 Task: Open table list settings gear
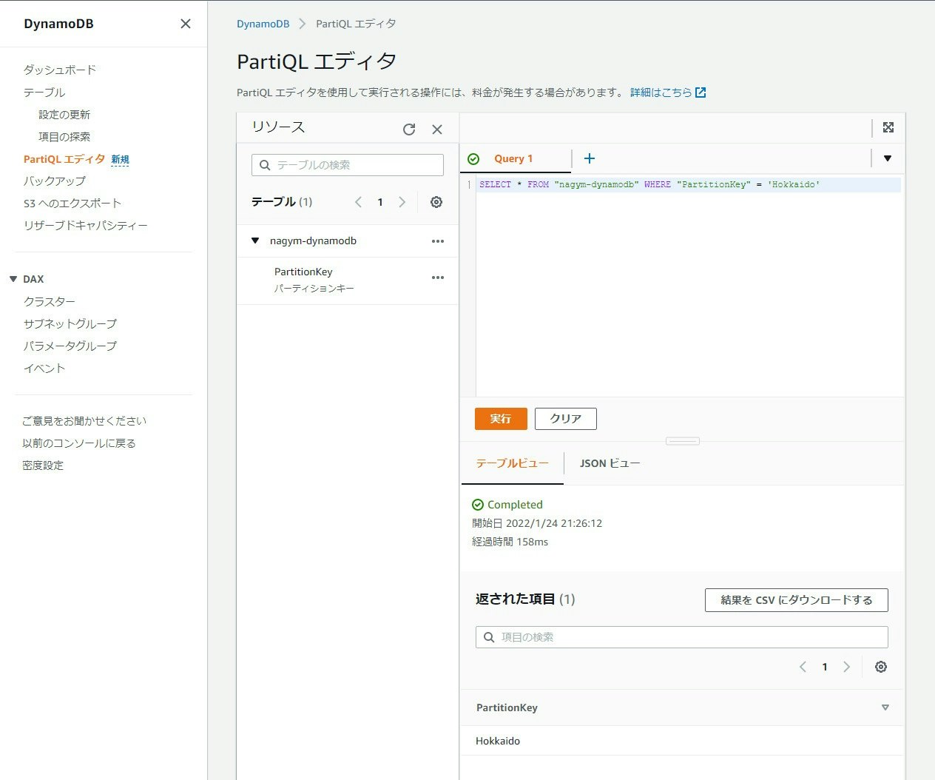coord(436,202)
